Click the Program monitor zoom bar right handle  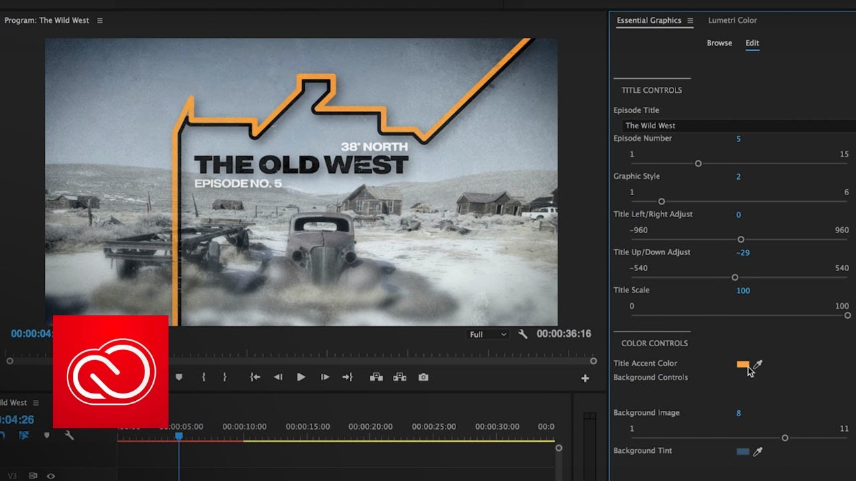tap(593, 361)
